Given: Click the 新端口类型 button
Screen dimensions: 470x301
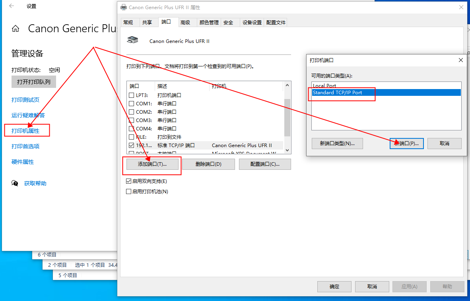Looking at the screenshot, I should coord(337,144).
